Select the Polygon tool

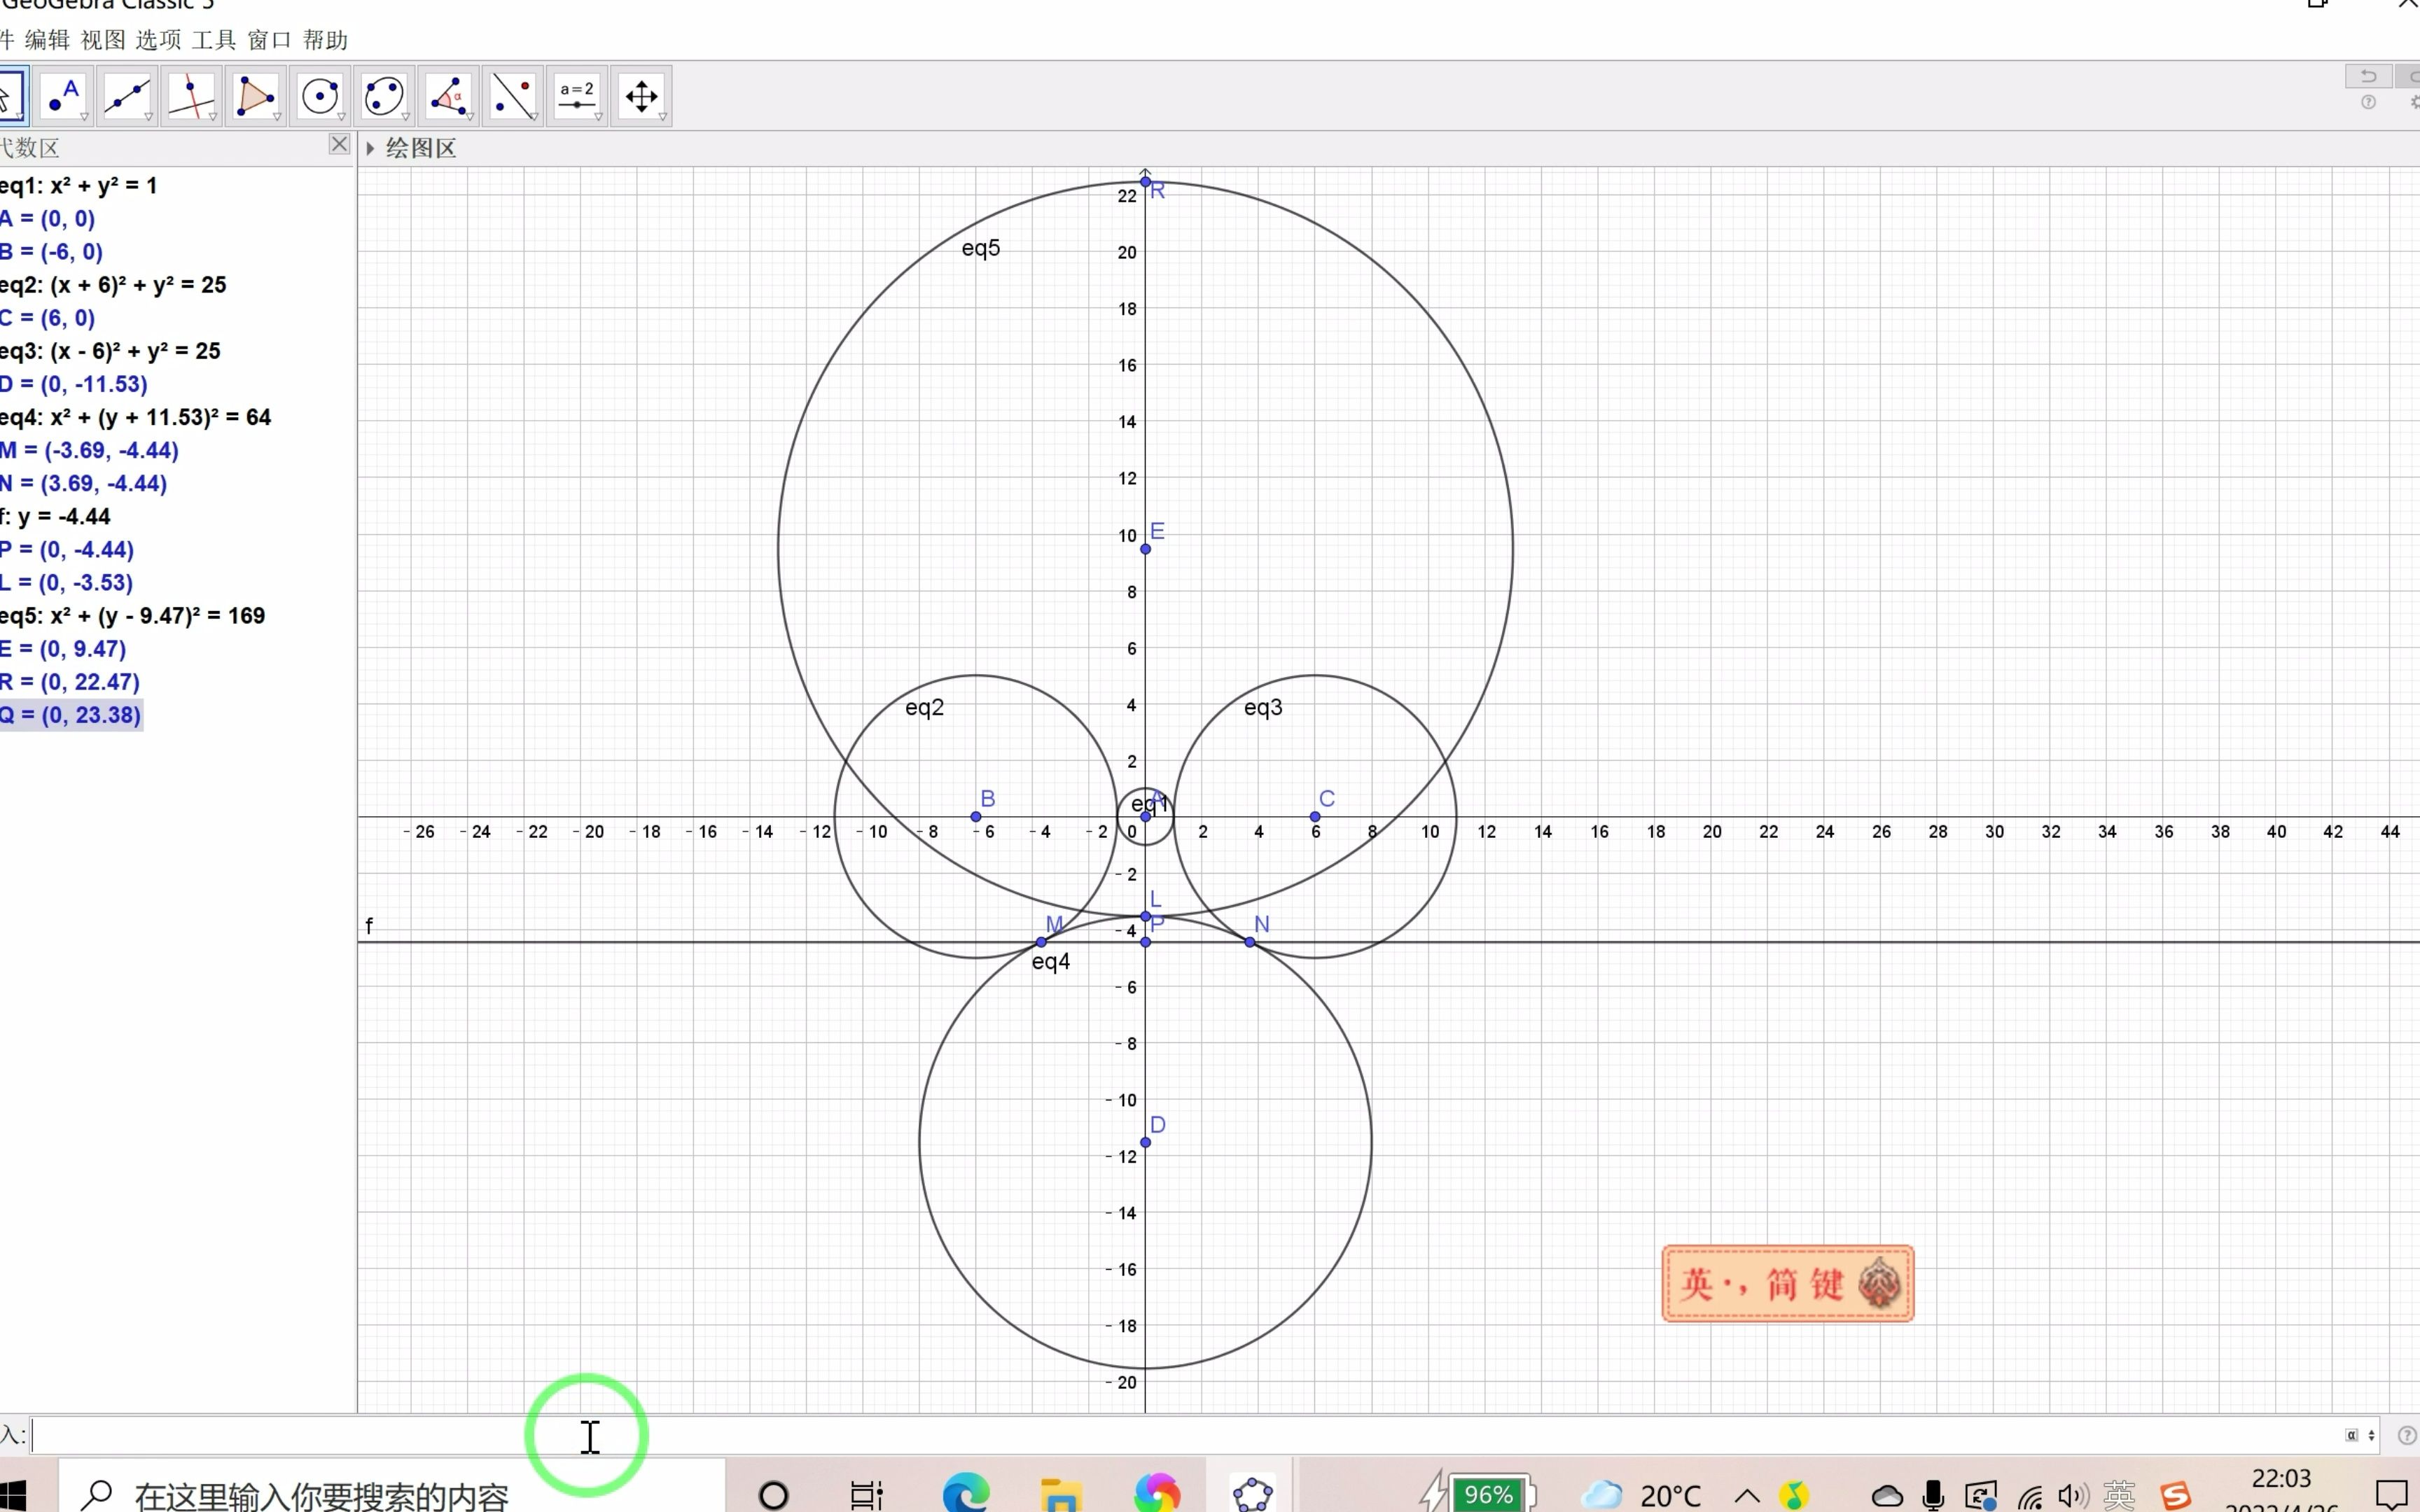point(255,95)
